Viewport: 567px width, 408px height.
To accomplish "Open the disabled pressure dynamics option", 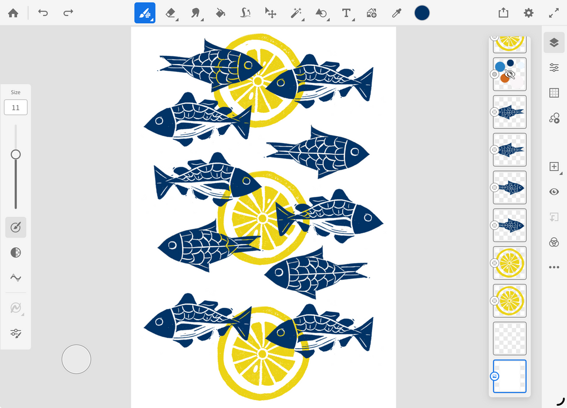I will pyautogui.click(x=16, y=307).
